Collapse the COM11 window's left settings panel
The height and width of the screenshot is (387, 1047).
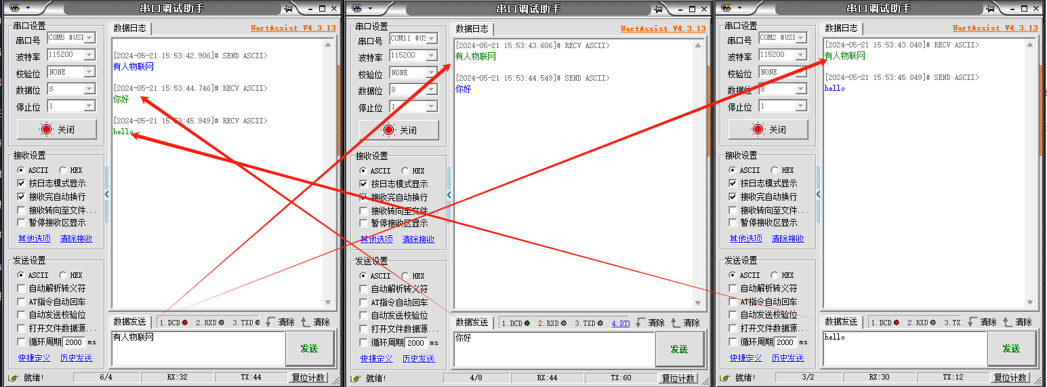pyautogui.click(x=449, y=195)
